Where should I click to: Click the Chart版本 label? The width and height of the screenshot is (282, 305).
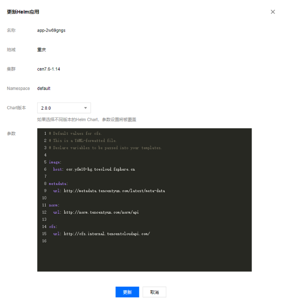tap(16, 108)
